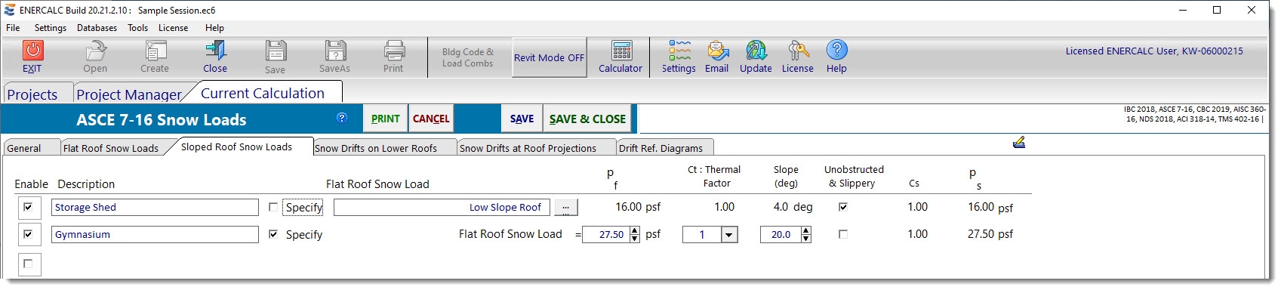The height and width of the screenshot is (290, 1281).
Task: Expand the Ct Thermal Factor dropdown
Action: pos(728,235)
